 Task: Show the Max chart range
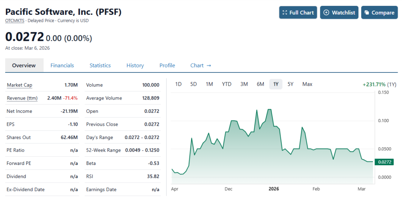(307, 84)
